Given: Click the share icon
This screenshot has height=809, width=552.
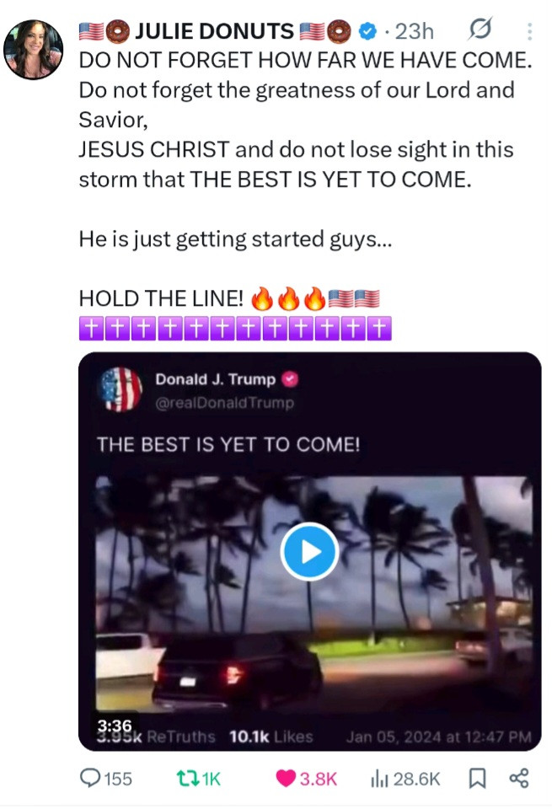Looking at the screenshot, I should point(519,778).
